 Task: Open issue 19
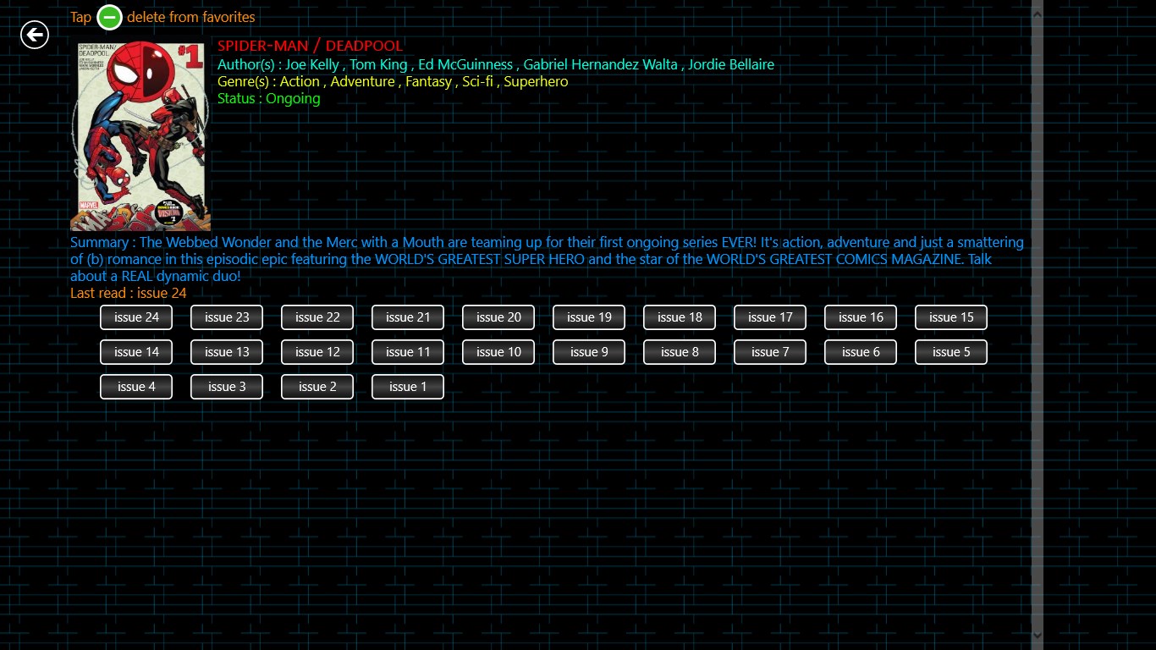[589, 317]
